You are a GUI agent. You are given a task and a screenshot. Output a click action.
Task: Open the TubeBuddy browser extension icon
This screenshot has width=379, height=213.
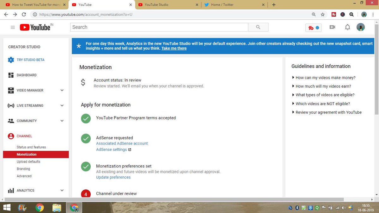coord(334,15)
